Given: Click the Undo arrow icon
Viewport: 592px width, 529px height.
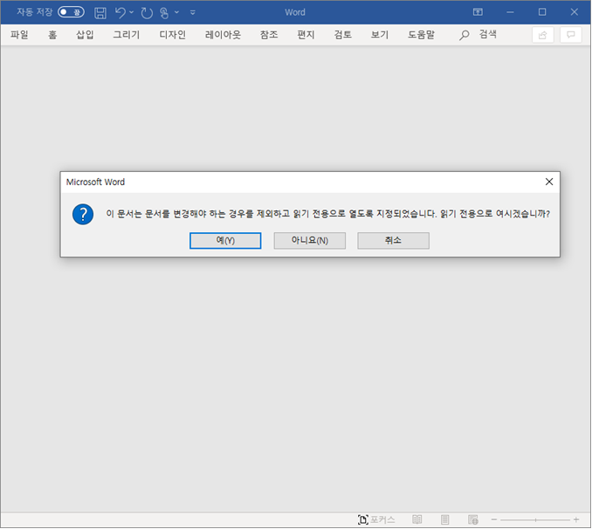Looking at the screenshot, I should (x=120, y=13).
